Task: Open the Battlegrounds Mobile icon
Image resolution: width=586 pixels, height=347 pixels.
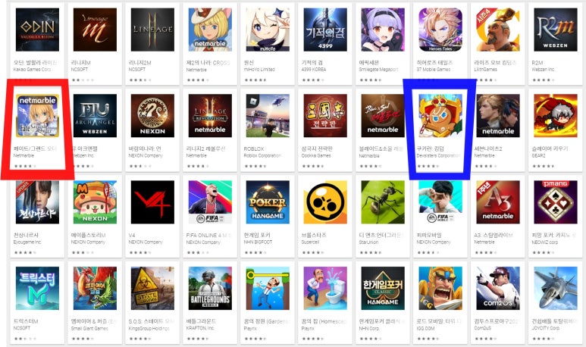Action: click(x=210, y=288)
